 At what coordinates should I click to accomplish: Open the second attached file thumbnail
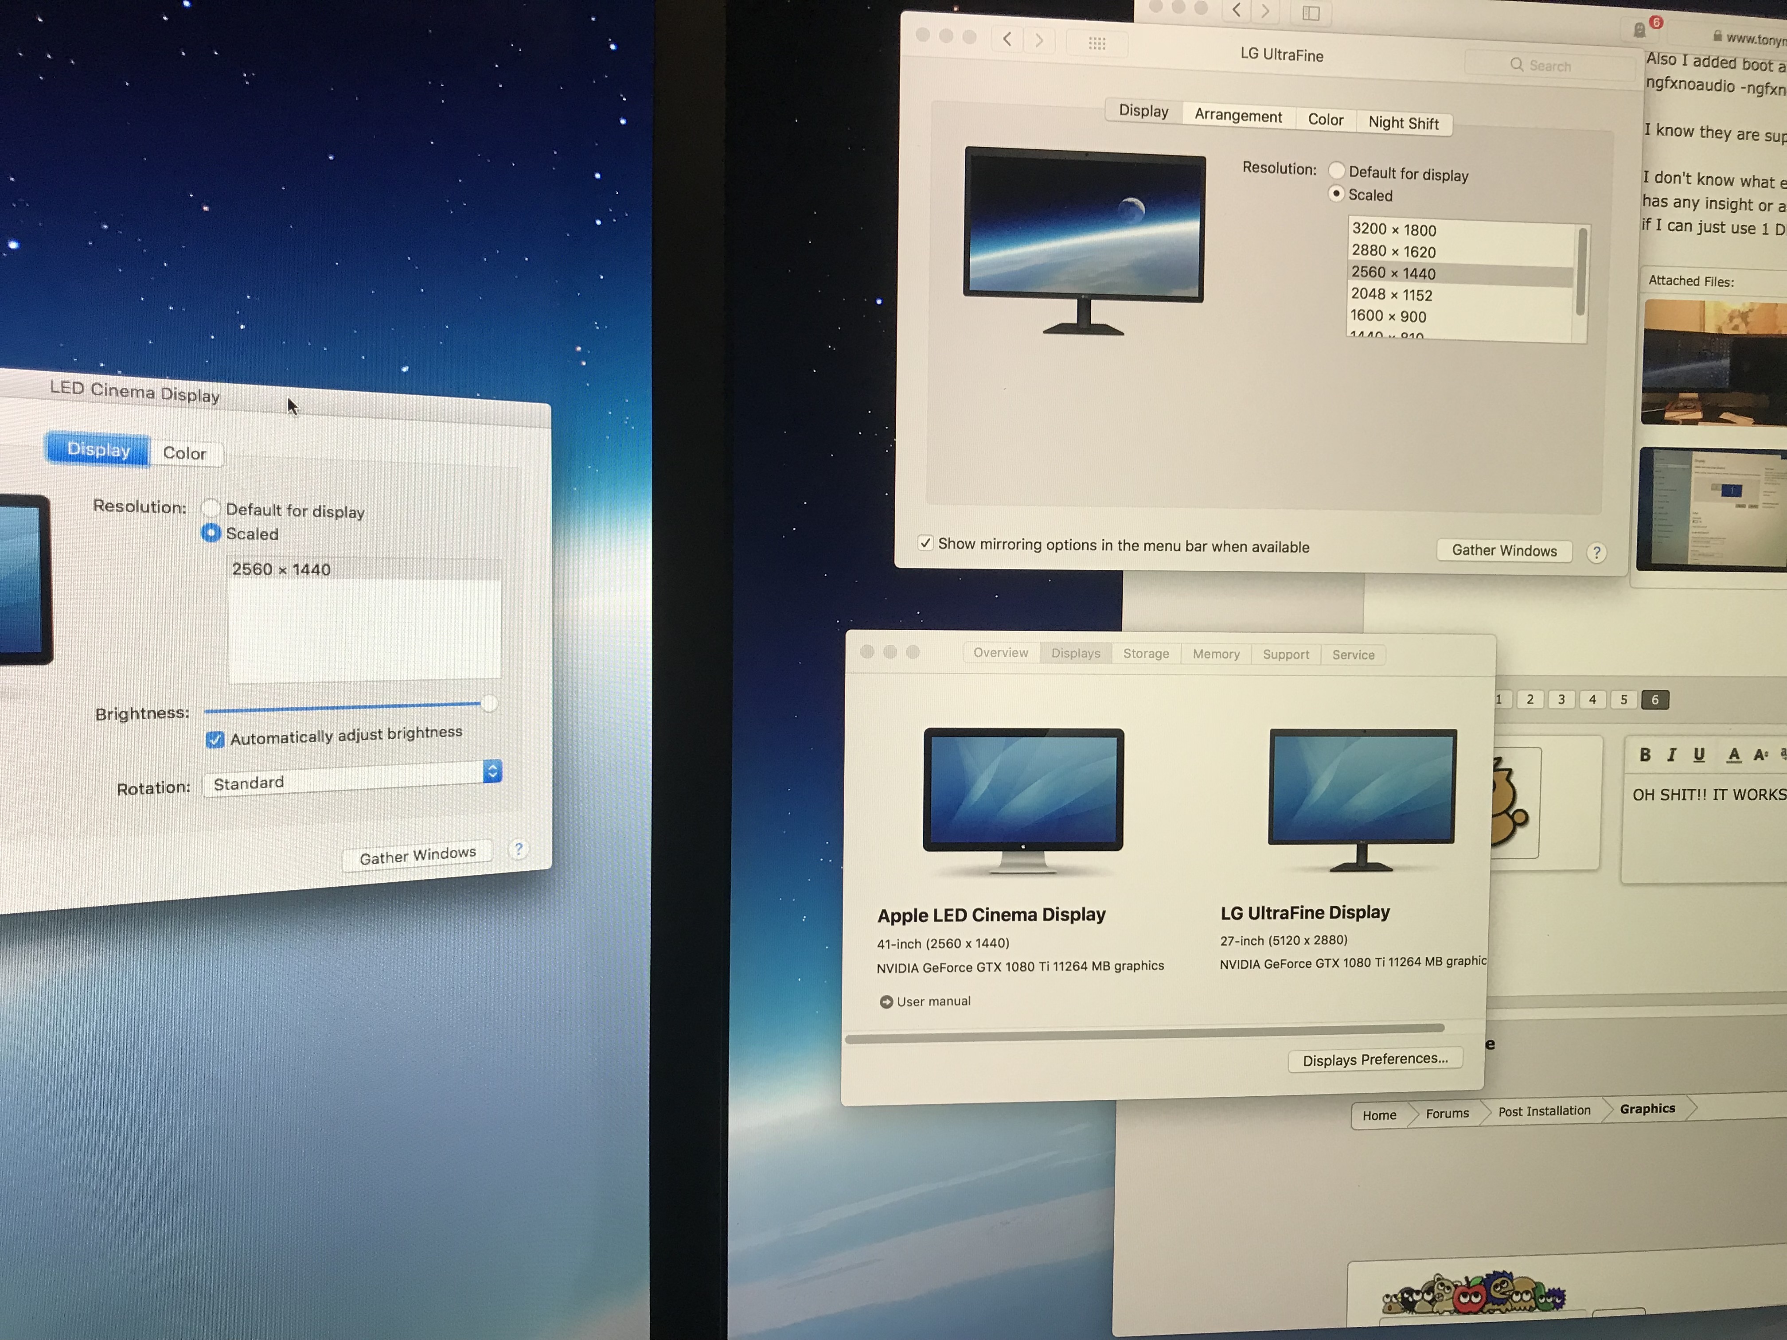point(1712,509)
